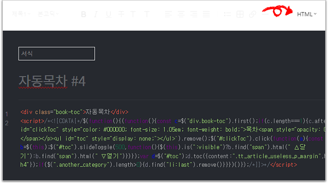Toggle bold formatting with the B icon
This screenshot has height=185, width=328.
(x=84, y=14)
